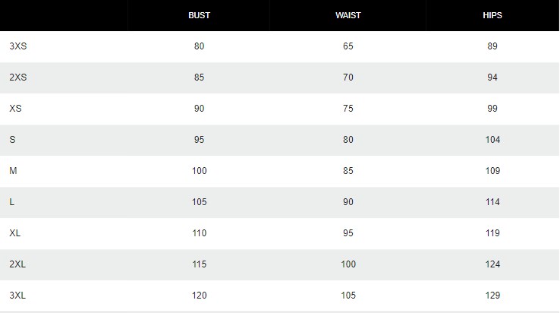
Task: Select the L size row label
Action: [12, 202]
